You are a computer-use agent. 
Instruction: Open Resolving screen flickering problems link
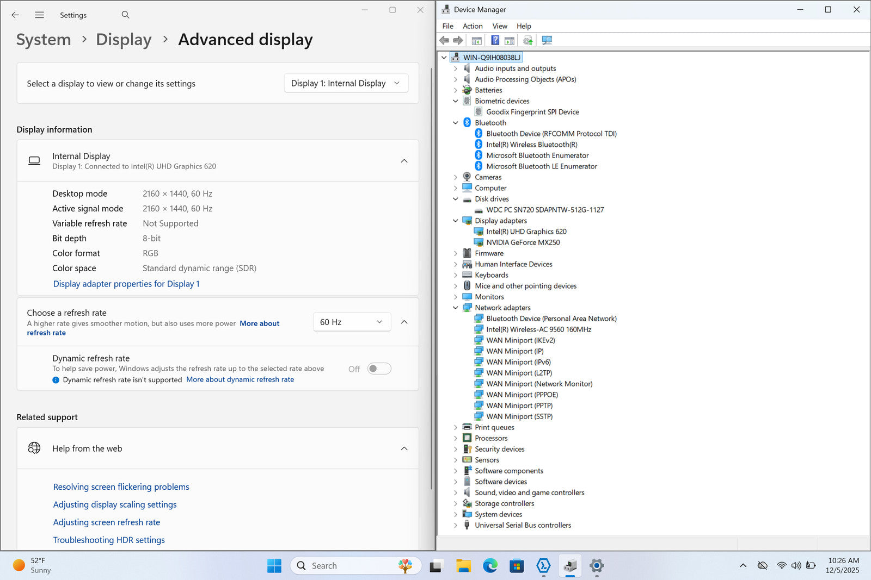coord(121,487)
